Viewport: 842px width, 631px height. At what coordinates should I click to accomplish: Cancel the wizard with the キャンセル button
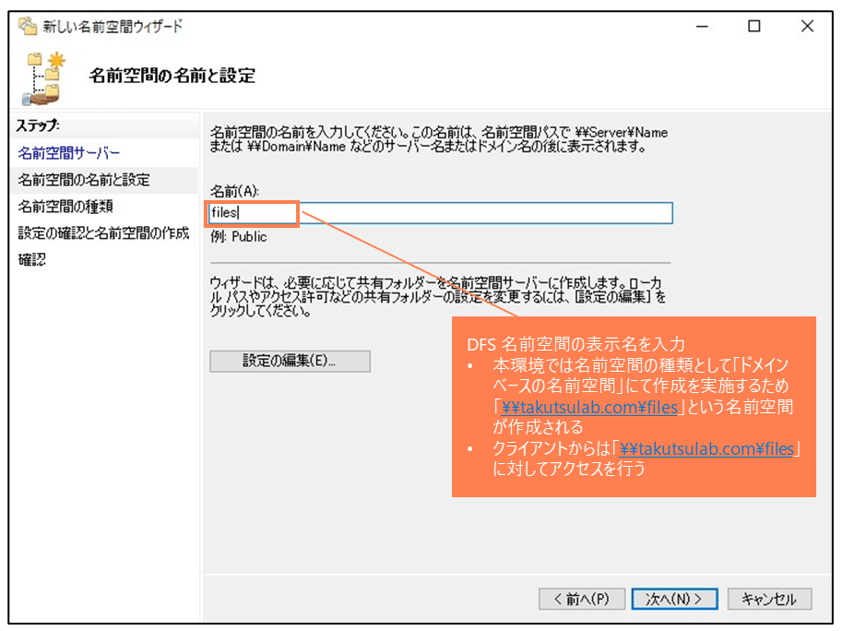pos(769,599)
